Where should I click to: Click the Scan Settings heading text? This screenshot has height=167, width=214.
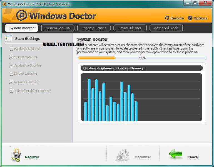pos(28,39)
